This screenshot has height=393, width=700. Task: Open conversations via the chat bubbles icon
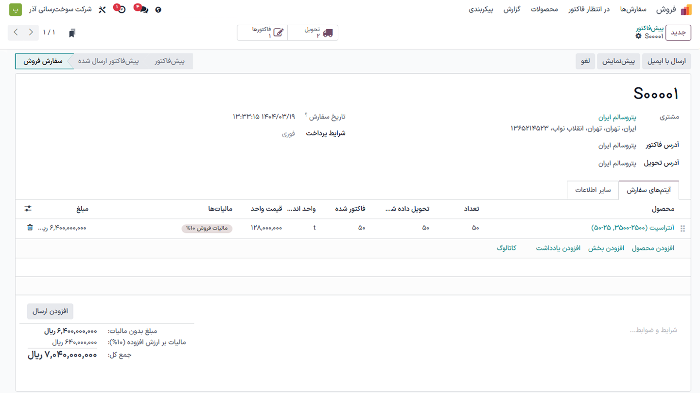142,9
